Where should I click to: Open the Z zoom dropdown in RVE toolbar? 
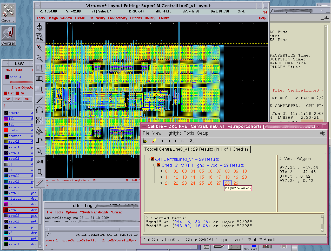(191, 141)
